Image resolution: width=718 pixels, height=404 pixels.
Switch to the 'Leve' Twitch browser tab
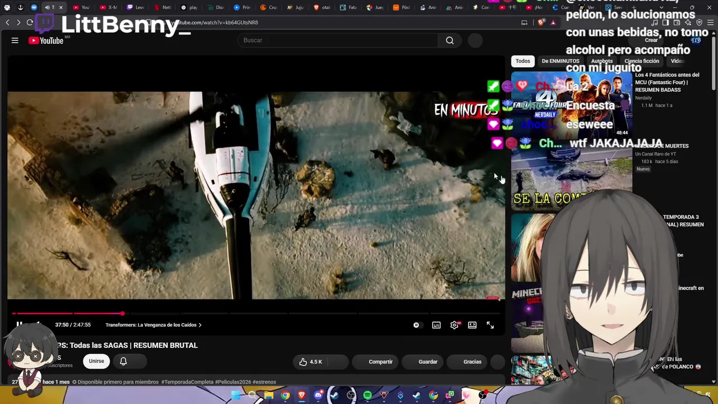pos(135,7)
